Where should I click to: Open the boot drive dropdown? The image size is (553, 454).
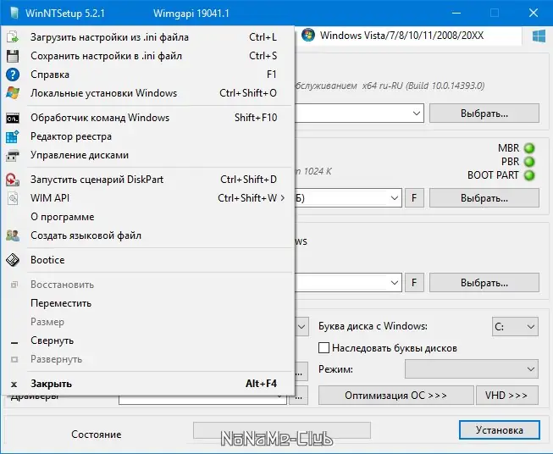[x=395, y=198]
